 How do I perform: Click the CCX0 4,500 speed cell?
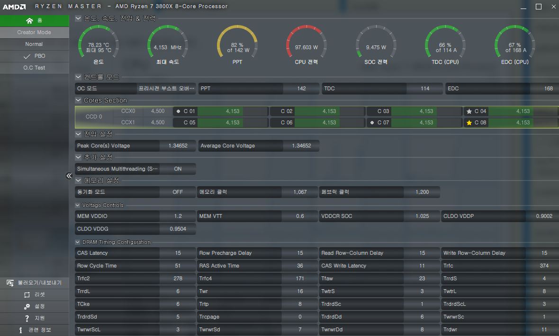pyautogui.click(x=158, y=111)
